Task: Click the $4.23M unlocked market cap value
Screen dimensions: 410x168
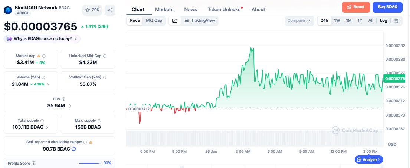Action: 88,62
